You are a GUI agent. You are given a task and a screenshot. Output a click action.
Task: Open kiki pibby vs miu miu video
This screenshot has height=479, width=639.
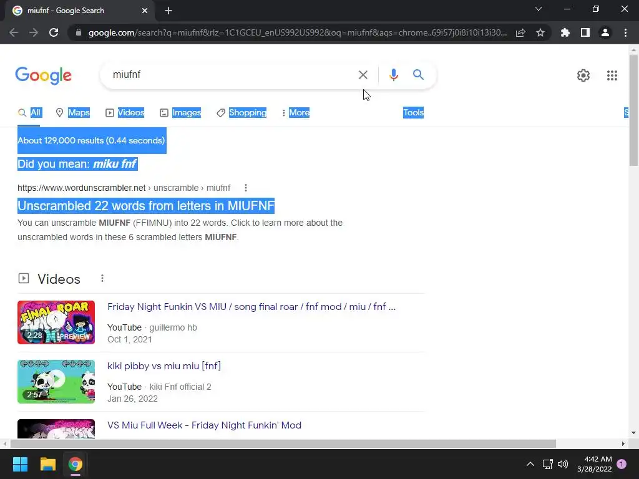164,365
